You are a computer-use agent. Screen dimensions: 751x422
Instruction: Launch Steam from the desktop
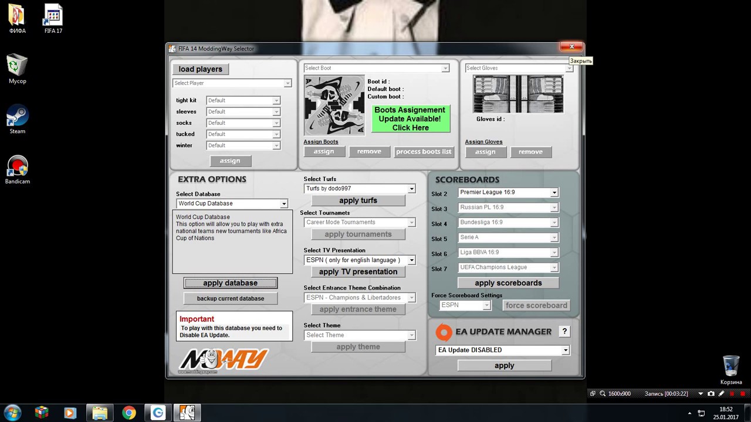coord(17,120)
